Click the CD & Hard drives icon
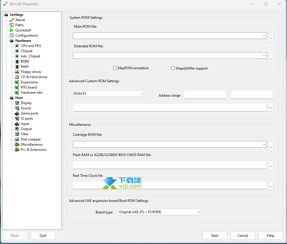The image size is (287, 244). [17, 77]
